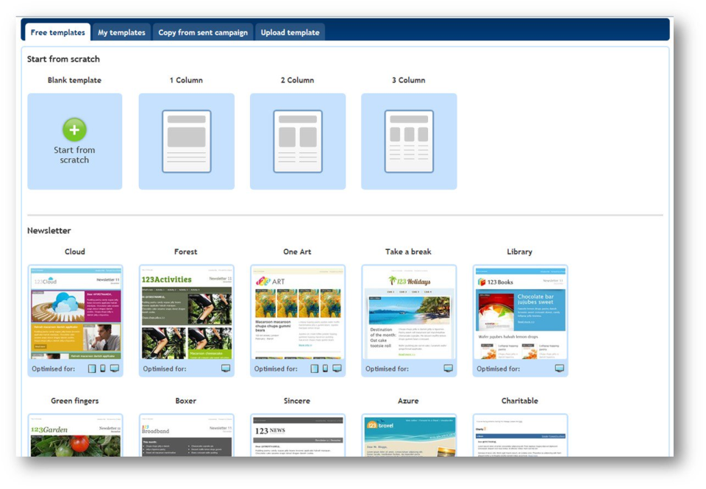
Task: Click the Charitable template title
Action: (520, 401)
